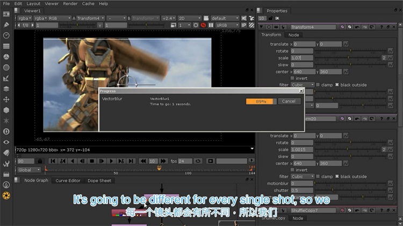The width and height of the screenshot is (403, 226).
Task: Open the Render menu
Action: tap(70, 4)
